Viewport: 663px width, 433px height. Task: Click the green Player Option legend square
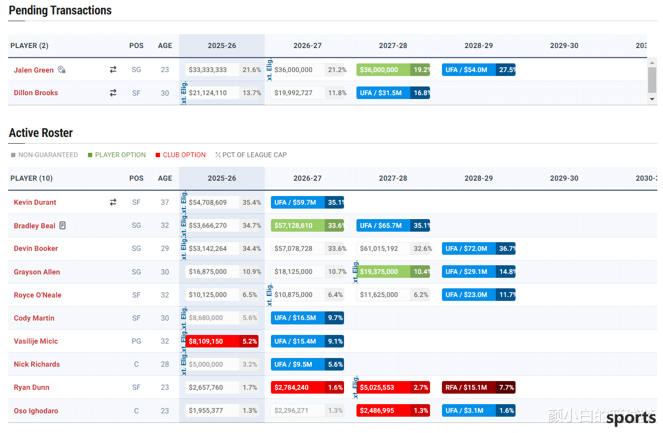point(90,155)
